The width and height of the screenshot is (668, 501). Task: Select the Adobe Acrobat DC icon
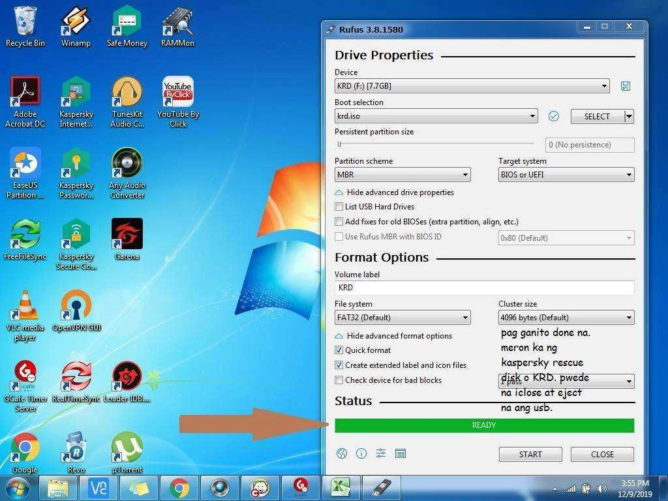[x=25, y=102]
